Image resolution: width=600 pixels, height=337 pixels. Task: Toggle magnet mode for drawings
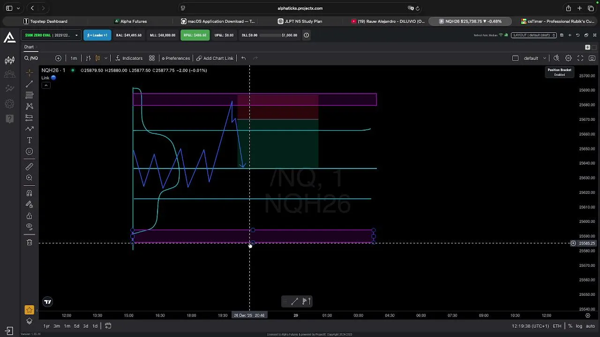tap(29, 193)
